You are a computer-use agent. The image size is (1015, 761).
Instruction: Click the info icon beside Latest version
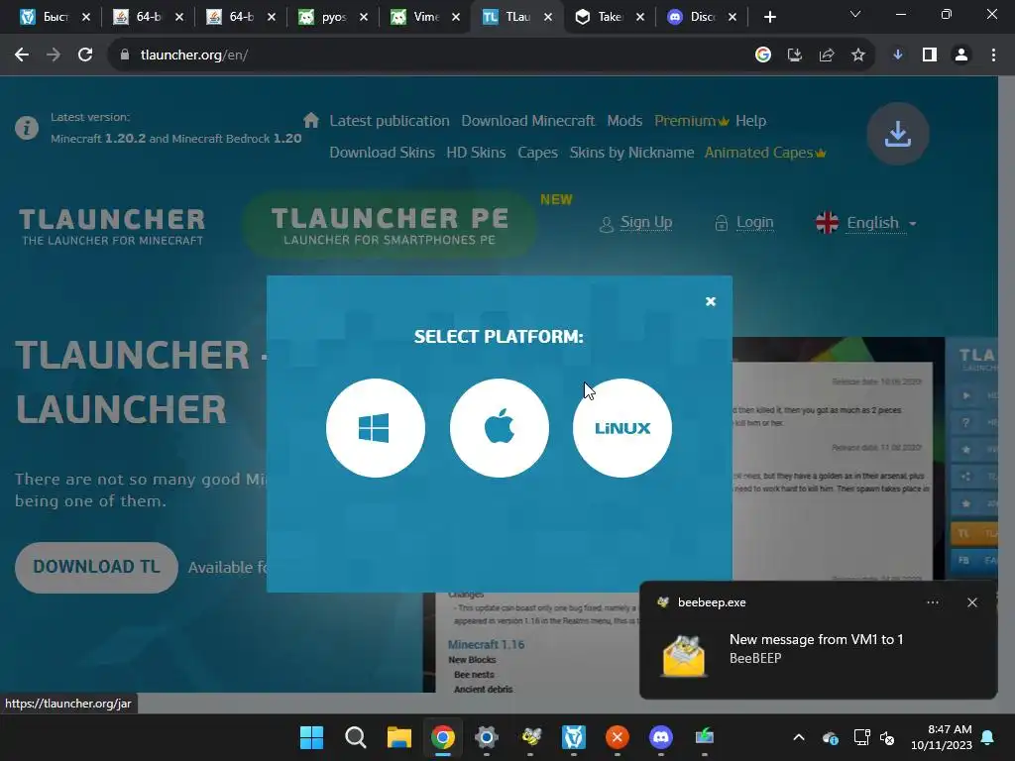[27, 128]
